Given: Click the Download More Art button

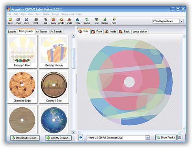Looking at the screenshot, I should coord(25,138).
